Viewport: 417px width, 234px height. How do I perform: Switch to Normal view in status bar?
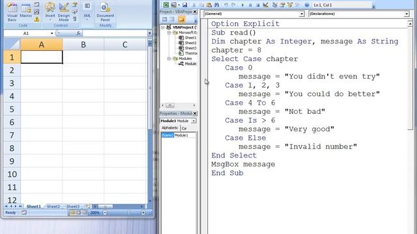pos(72,213)
